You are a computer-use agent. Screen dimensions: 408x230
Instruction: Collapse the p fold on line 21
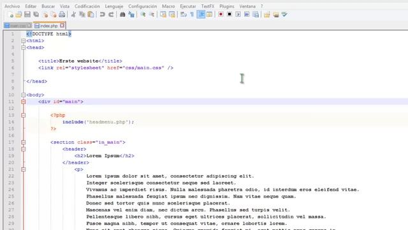pyautogui.click(x=23, y=169)
